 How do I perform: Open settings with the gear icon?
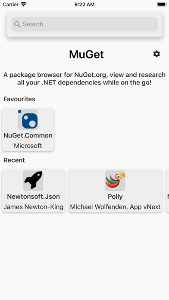coord(156,54)
